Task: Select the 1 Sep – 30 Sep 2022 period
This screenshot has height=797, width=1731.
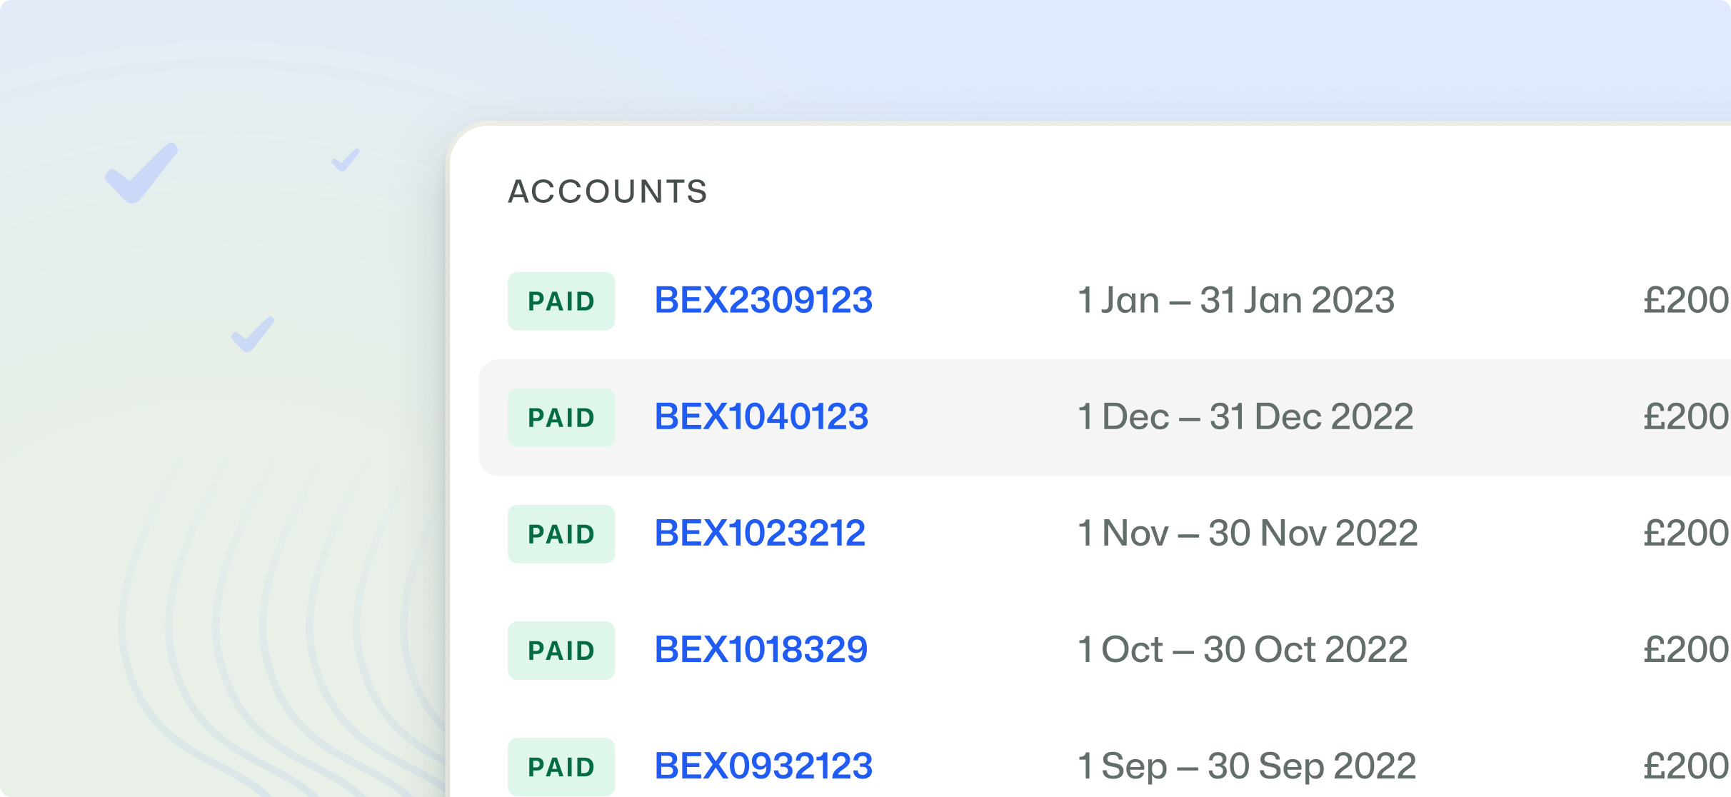Action: 1246,766
